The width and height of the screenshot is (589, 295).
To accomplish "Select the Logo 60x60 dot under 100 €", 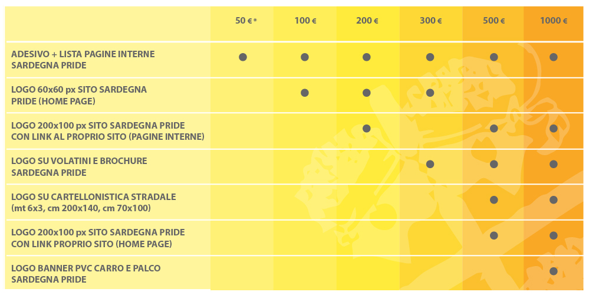I will click(x=305, y=93).
